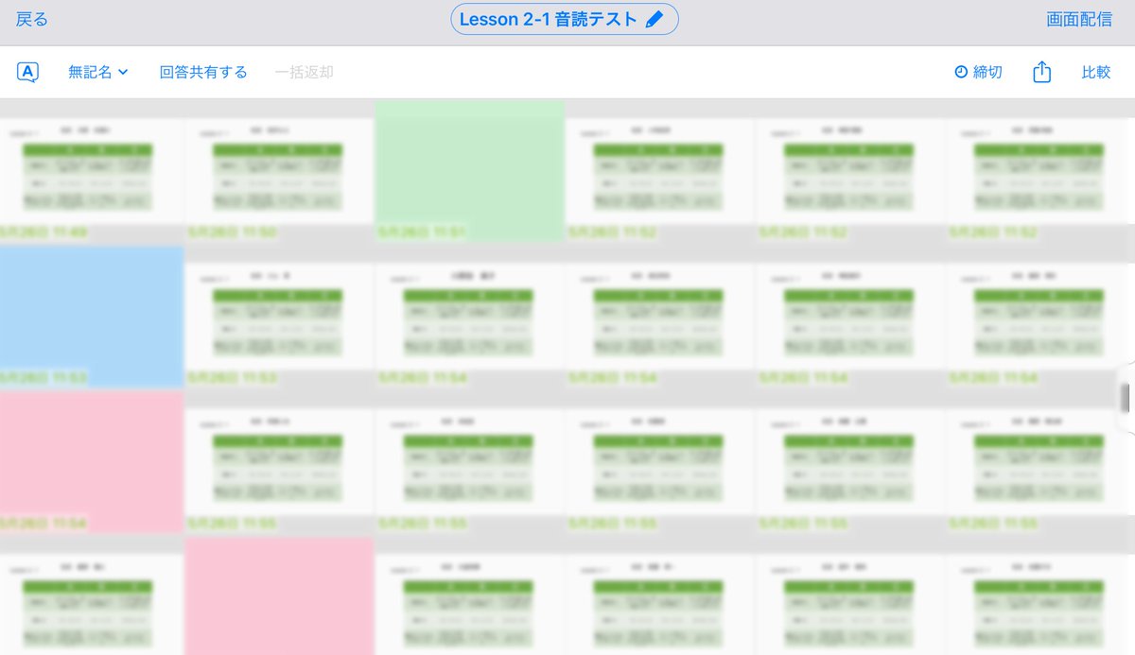
Task: Open the blank green card stamped 11:51
Action: pos(469,170)
